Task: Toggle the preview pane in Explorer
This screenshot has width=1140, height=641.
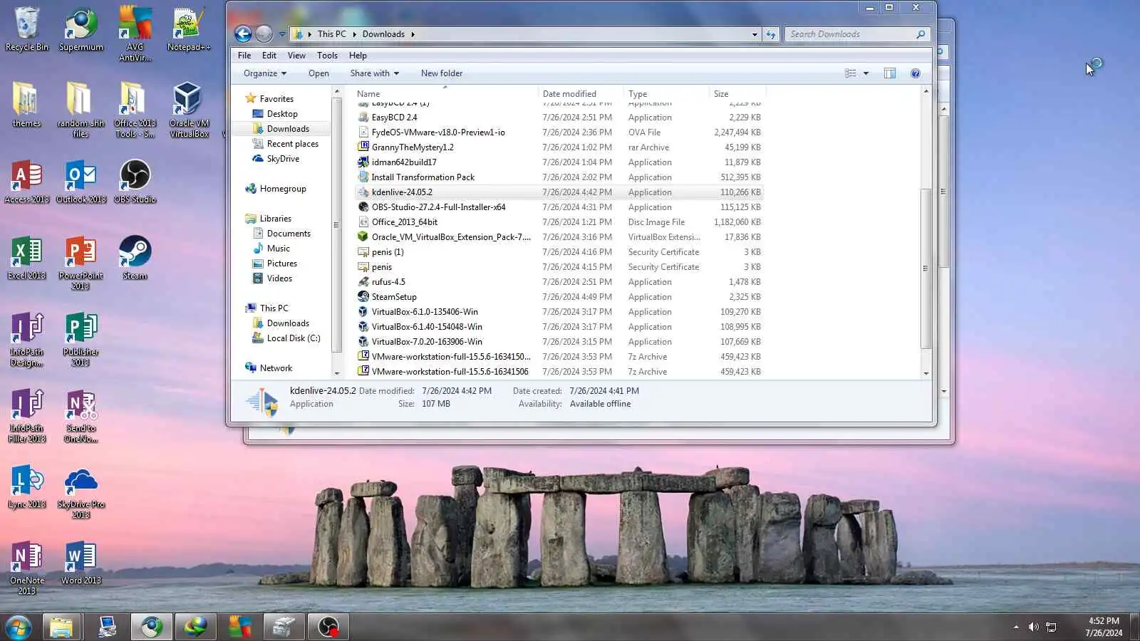Action: [x=890, y=73]
